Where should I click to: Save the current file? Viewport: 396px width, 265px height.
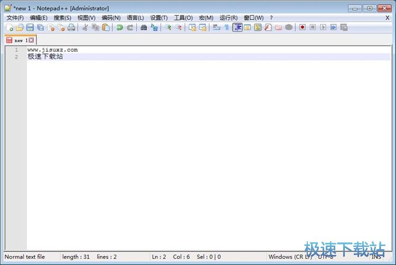click(30, 27)
